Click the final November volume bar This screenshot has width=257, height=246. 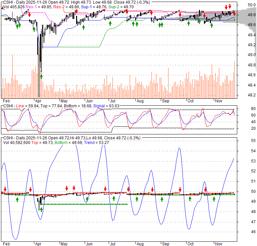[235, 80]
